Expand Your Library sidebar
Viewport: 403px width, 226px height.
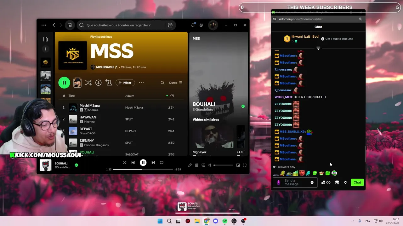tap(46, 39)
